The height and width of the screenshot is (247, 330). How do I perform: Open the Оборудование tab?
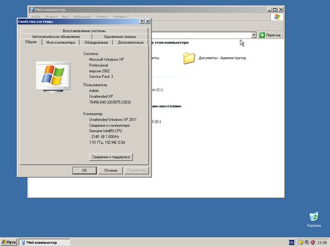click(x=96, y=42)
